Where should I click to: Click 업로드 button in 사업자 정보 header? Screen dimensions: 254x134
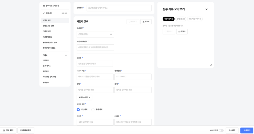146,22
